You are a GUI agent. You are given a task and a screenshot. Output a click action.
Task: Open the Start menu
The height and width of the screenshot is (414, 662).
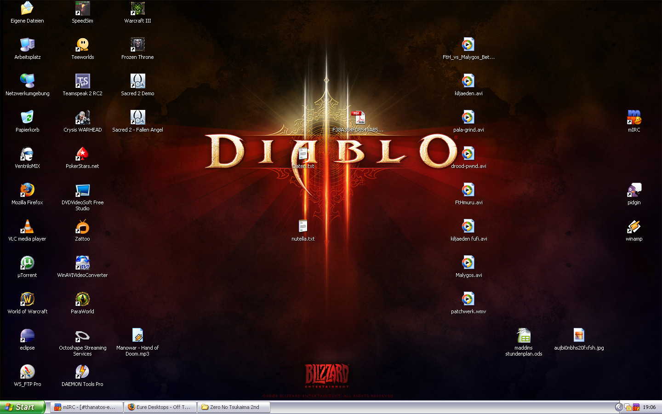23,407
